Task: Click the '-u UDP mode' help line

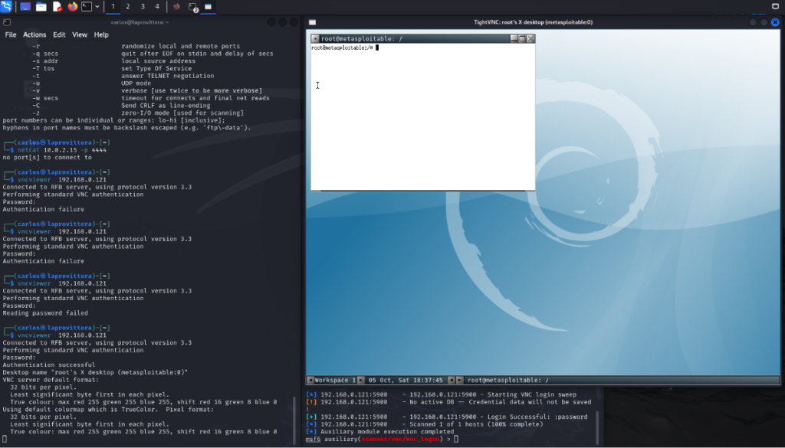Action: (92, 83)
